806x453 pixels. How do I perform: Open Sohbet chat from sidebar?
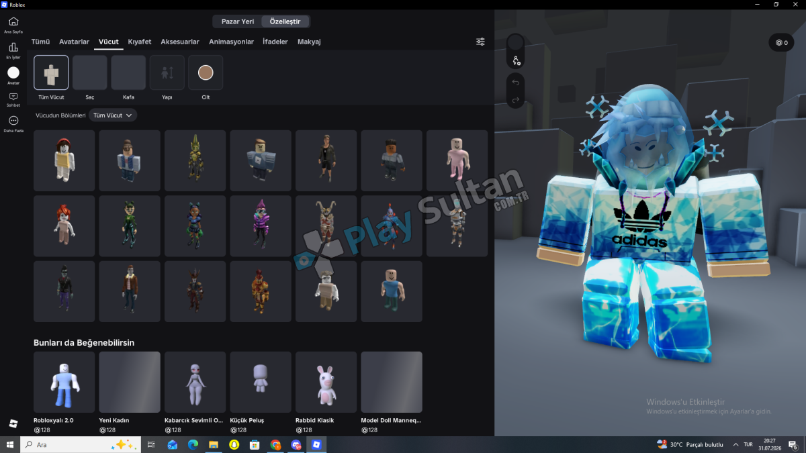point(13,100)
